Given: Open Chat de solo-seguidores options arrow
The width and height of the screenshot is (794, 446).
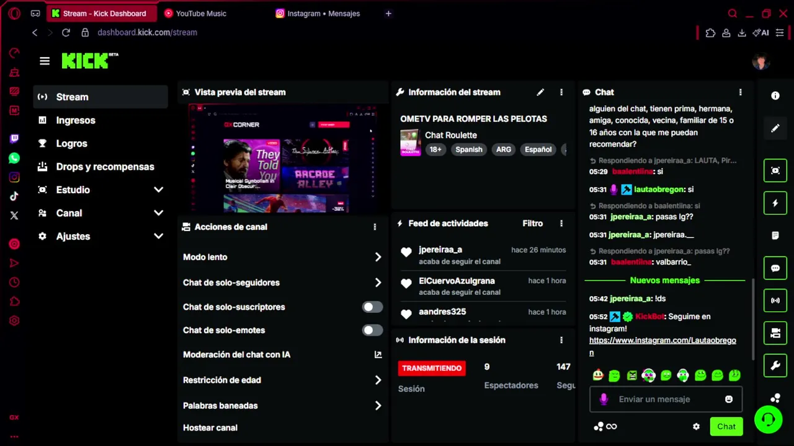Looking at the screenshot, I should click(378, 282).
